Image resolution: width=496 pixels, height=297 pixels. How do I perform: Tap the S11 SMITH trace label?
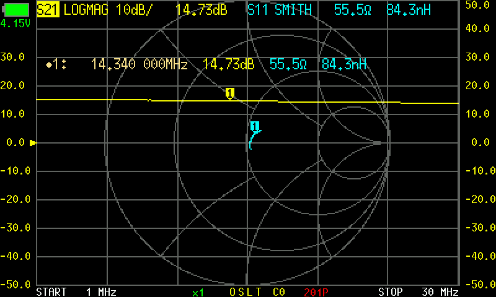pos(280,10)
